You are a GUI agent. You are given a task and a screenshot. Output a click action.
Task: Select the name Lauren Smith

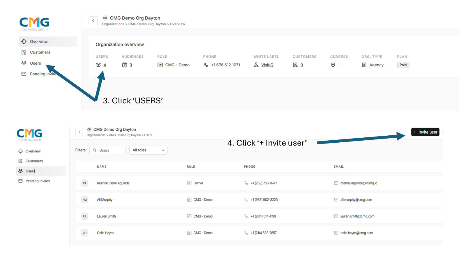(x=106, y=216)
